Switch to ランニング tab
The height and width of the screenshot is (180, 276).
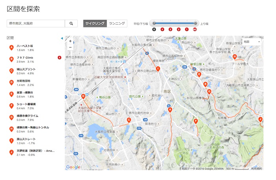[117, 23]
